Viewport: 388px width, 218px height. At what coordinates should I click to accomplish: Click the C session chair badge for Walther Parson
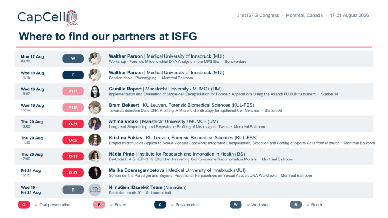73,75
